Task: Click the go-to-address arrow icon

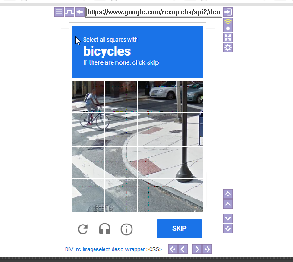Action: click(228, 12)
